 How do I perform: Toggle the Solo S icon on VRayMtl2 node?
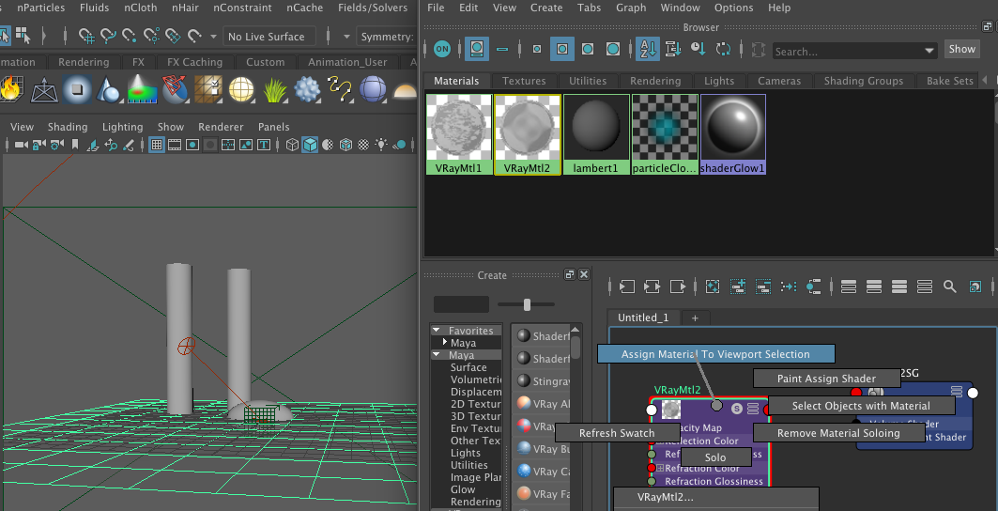point(737,409)
